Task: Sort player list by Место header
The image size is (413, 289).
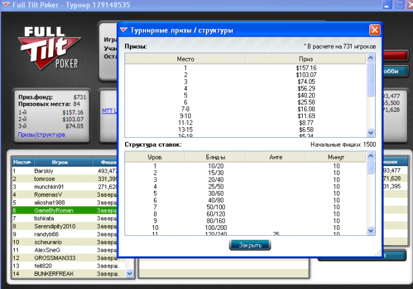Action: [x=22, y=162]
